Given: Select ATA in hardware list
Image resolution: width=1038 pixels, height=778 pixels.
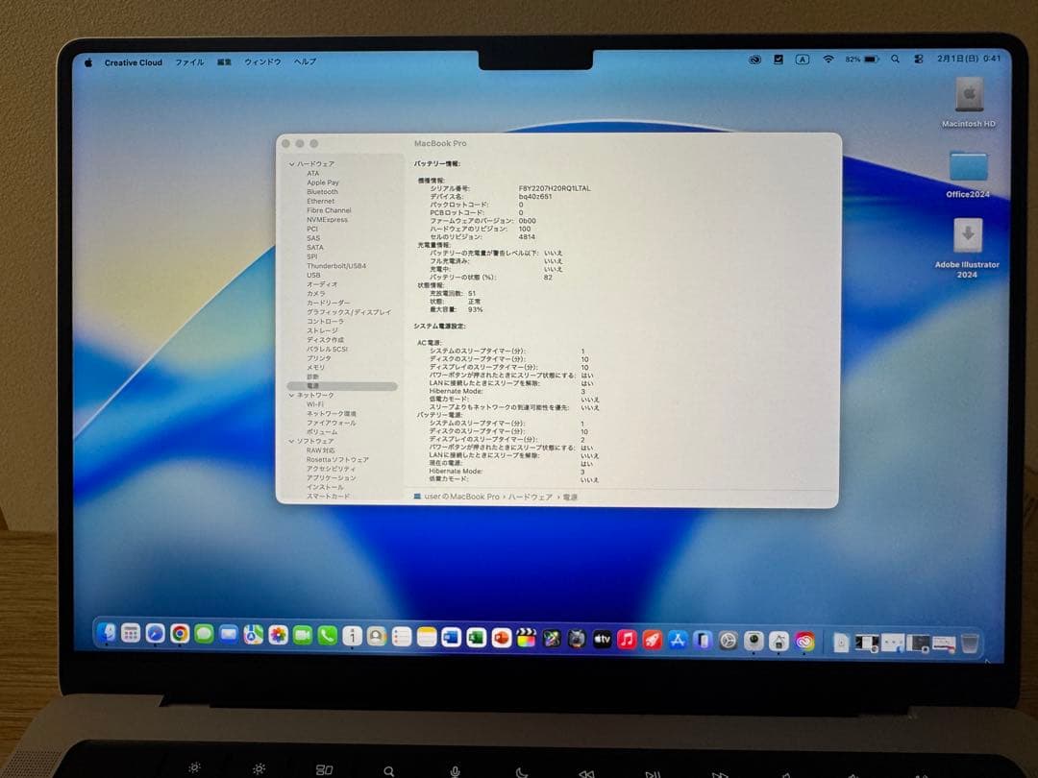Looking at the screenshot, I should click(x=312, y=173).
